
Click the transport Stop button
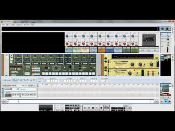tap(93, 108)
